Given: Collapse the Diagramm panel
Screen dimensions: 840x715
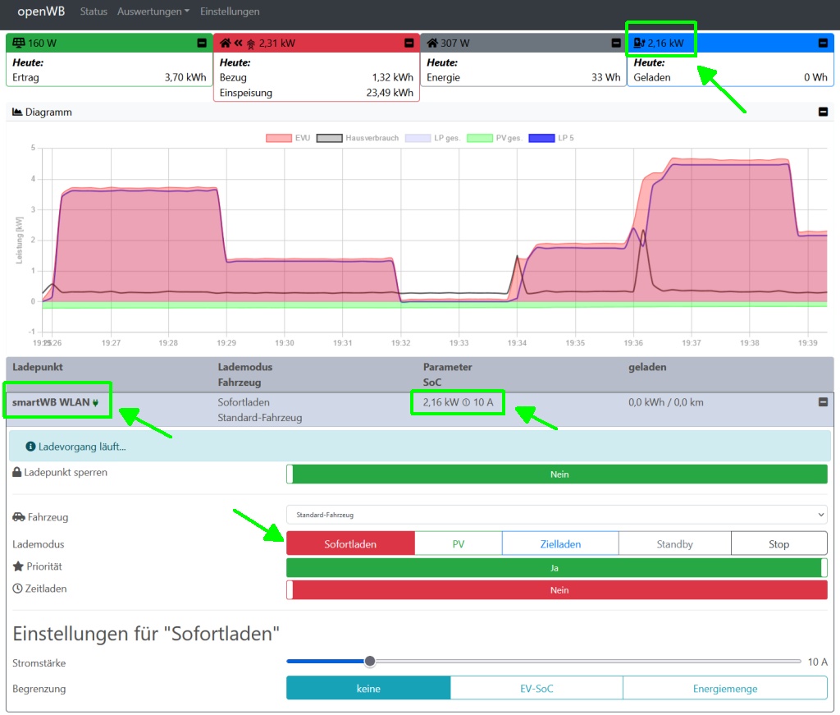Looking at the screenshot, I should (823, 112).
